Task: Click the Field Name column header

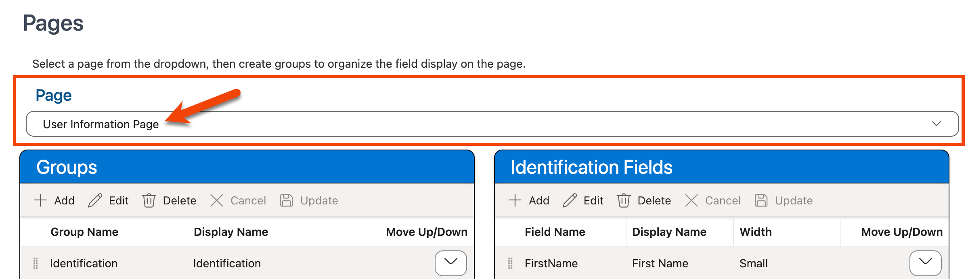Action: click(555, 232)
